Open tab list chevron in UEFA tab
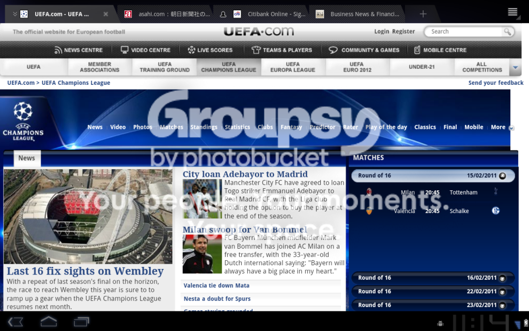The height and width of the screenshot is (331, 529). pos(15,14)
